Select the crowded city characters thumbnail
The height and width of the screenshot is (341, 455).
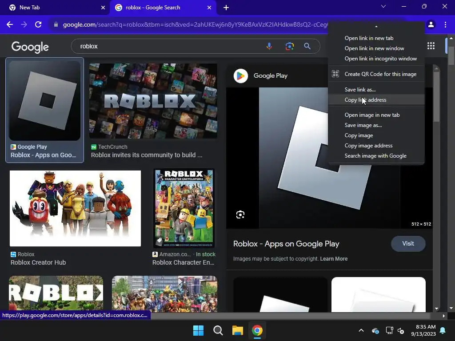point(164,294)
